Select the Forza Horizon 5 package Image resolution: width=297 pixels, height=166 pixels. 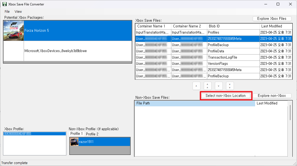67,31
